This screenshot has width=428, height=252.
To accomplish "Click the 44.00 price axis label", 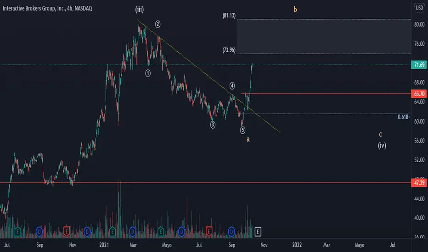I will (419, 199).
